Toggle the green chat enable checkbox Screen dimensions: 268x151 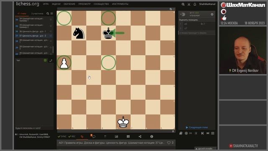(x=45, y=60)
